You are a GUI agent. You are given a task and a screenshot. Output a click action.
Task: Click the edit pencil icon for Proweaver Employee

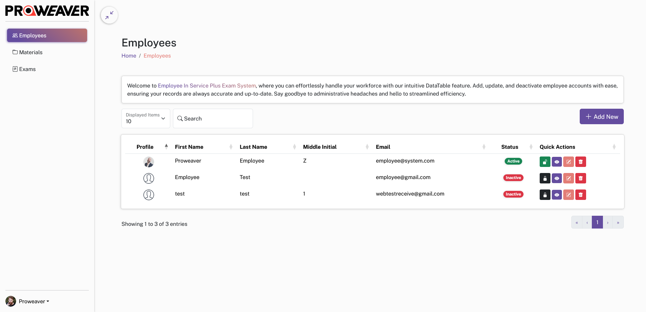[569, 162]
